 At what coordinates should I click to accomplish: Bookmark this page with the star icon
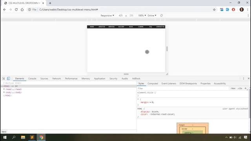(214, 9)
